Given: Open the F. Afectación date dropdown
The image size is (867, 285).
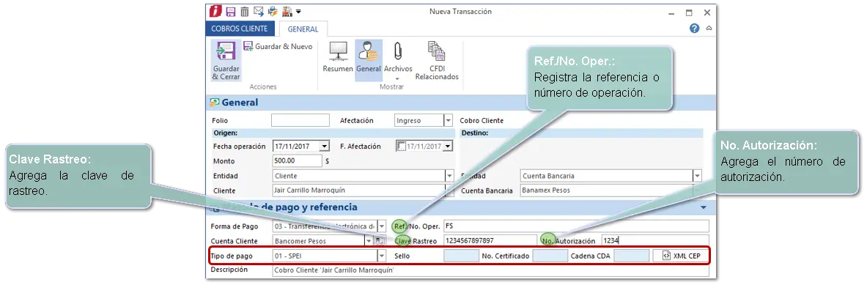Looking at the screenshot, I should (x=448, y=147).
